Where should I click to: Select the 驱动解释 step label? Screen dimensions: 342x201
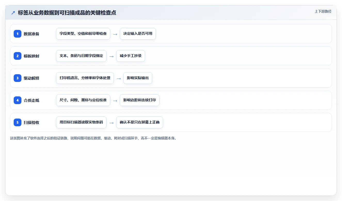[31, 78]
